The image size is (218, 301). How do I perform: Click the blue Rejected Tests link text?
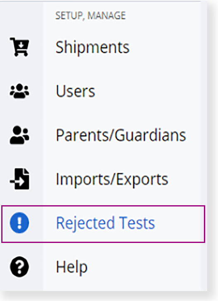click(105, 223)
